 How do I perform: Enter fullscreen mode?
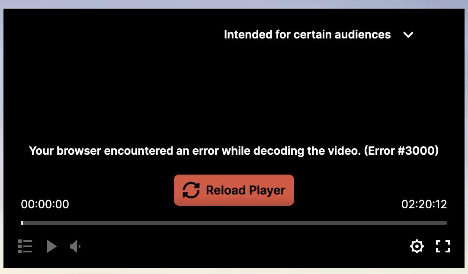443,246
